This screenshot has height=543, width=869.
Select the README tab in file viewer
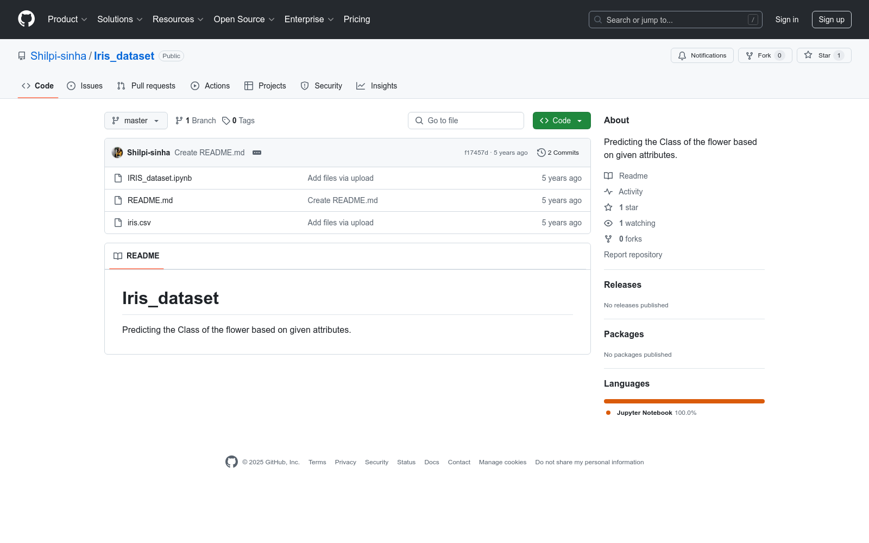coord(136,256)
